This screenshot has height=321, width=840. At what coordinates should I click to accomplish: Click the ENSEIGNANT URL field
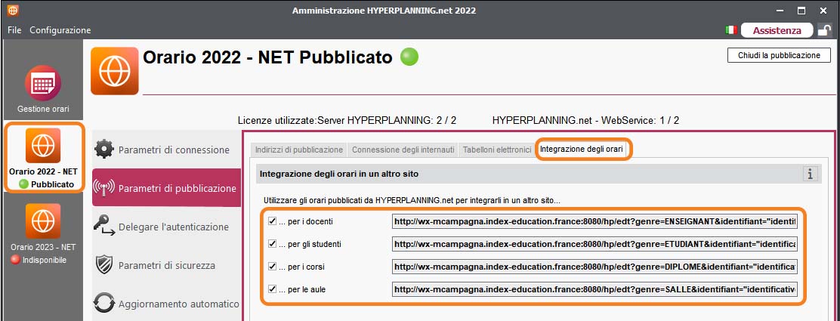click(595, 221)
